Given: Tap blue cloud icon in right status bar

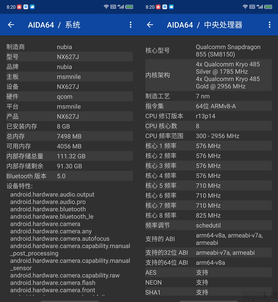Looking at the screenshot, I should [171, 7].
